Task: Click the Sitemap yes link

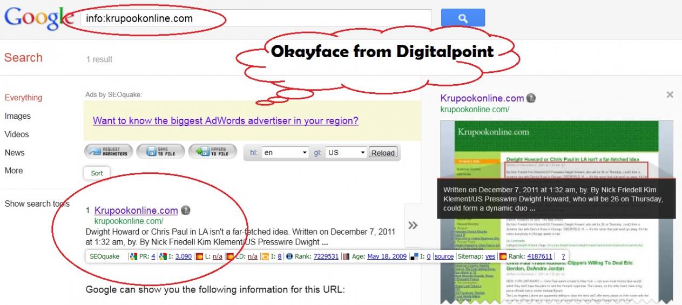Action: (x=490, y=257)
